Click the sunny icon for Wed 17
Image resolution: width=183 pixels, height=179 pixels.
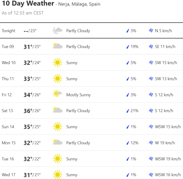pyautogui.click(x=58, y=175)
